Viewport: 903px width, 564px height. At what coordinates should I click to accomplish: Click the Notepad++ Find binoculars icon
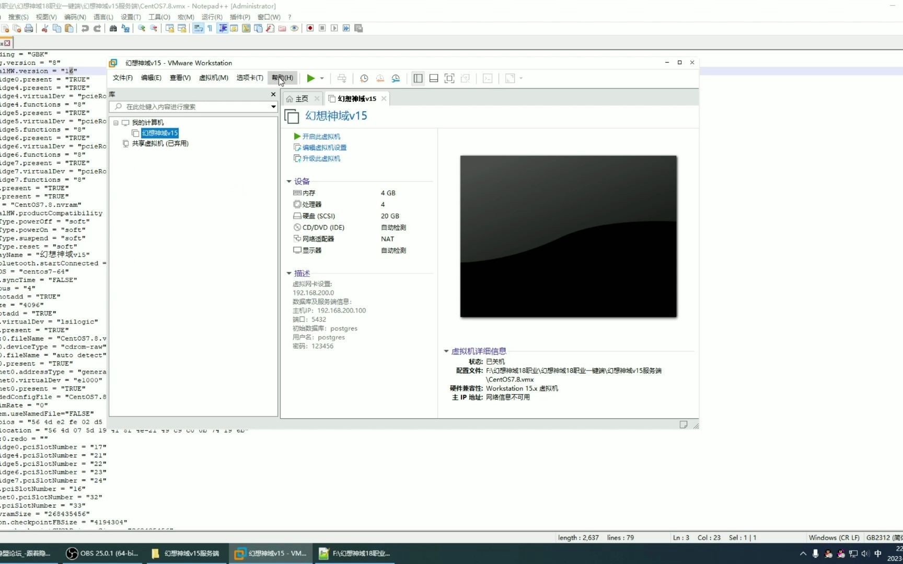[113, 28]
